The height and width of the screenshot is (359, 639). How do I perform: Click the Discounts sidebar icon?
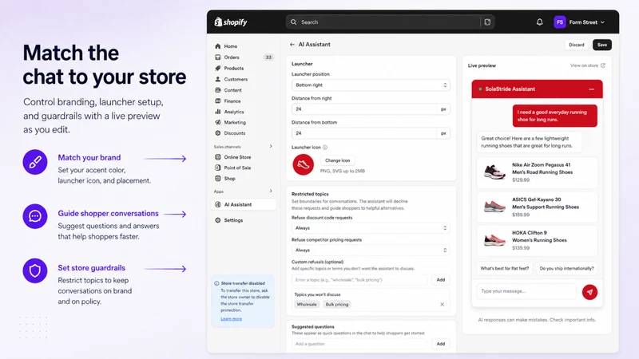(x=217, y=133)
